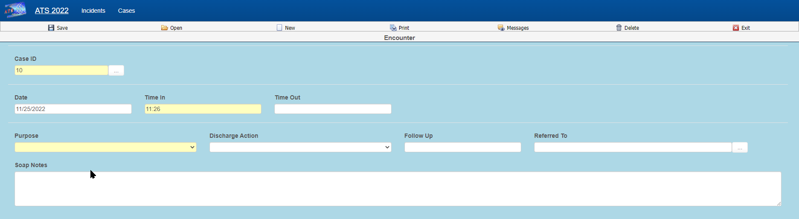Image resolution: width=799 pixels, height=219 pixels.
Task: Open the Discharge Action dropdown
Action: tap(300, 147)
